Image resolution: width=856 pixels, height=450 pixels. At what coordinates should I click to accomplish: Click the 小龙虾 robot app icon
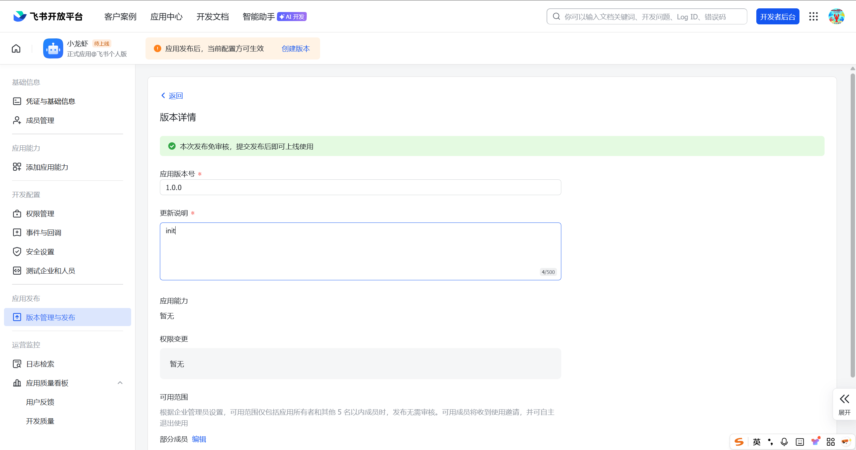(53, 49)
